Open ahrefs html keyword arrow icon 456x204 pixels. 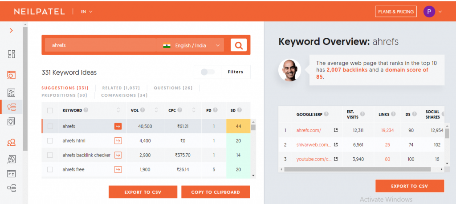coord(118,141)
